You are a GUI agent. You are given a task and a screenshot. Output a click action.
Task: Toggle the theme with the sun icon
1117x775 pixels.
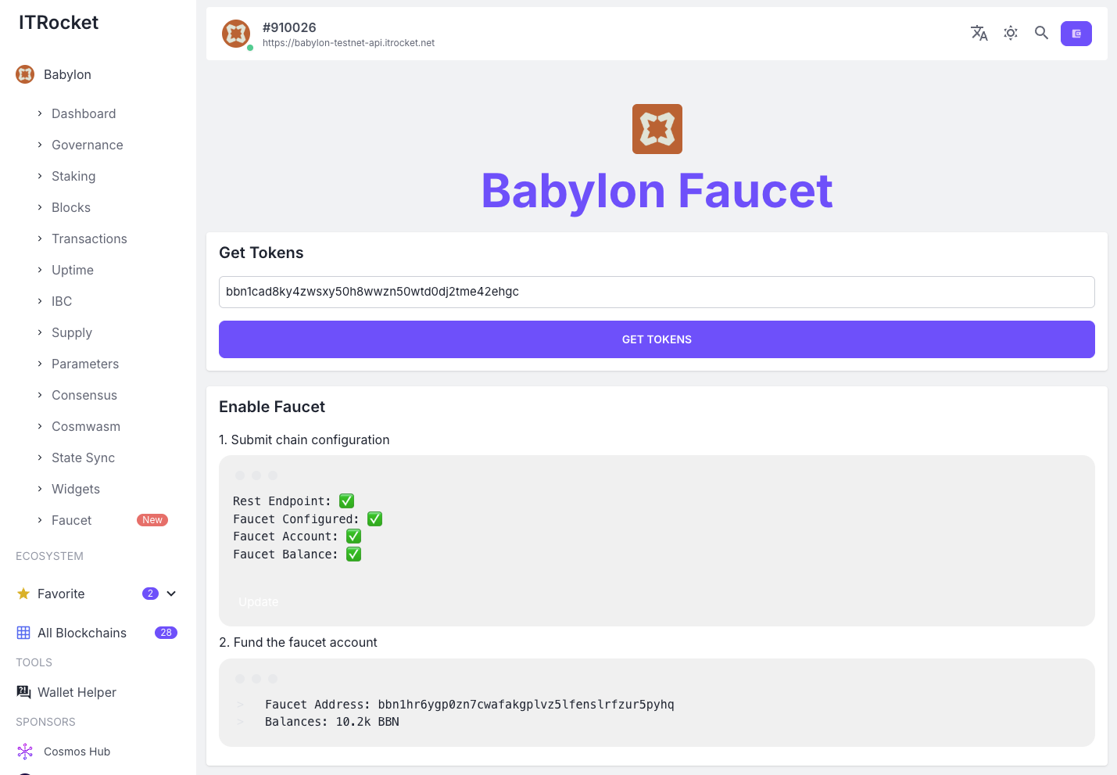[1010, 33]
